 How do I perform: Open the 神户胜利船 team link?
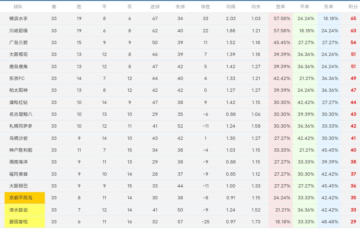[x=21, y=150]
